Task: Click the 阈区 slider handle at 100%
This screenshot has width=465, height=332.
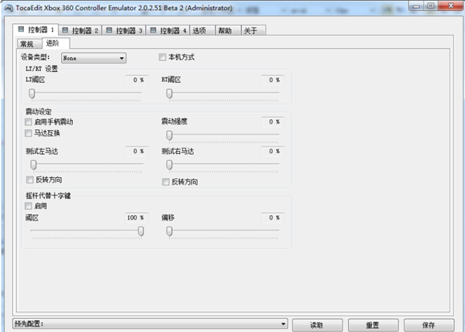Action: click(x=141, y=231)
